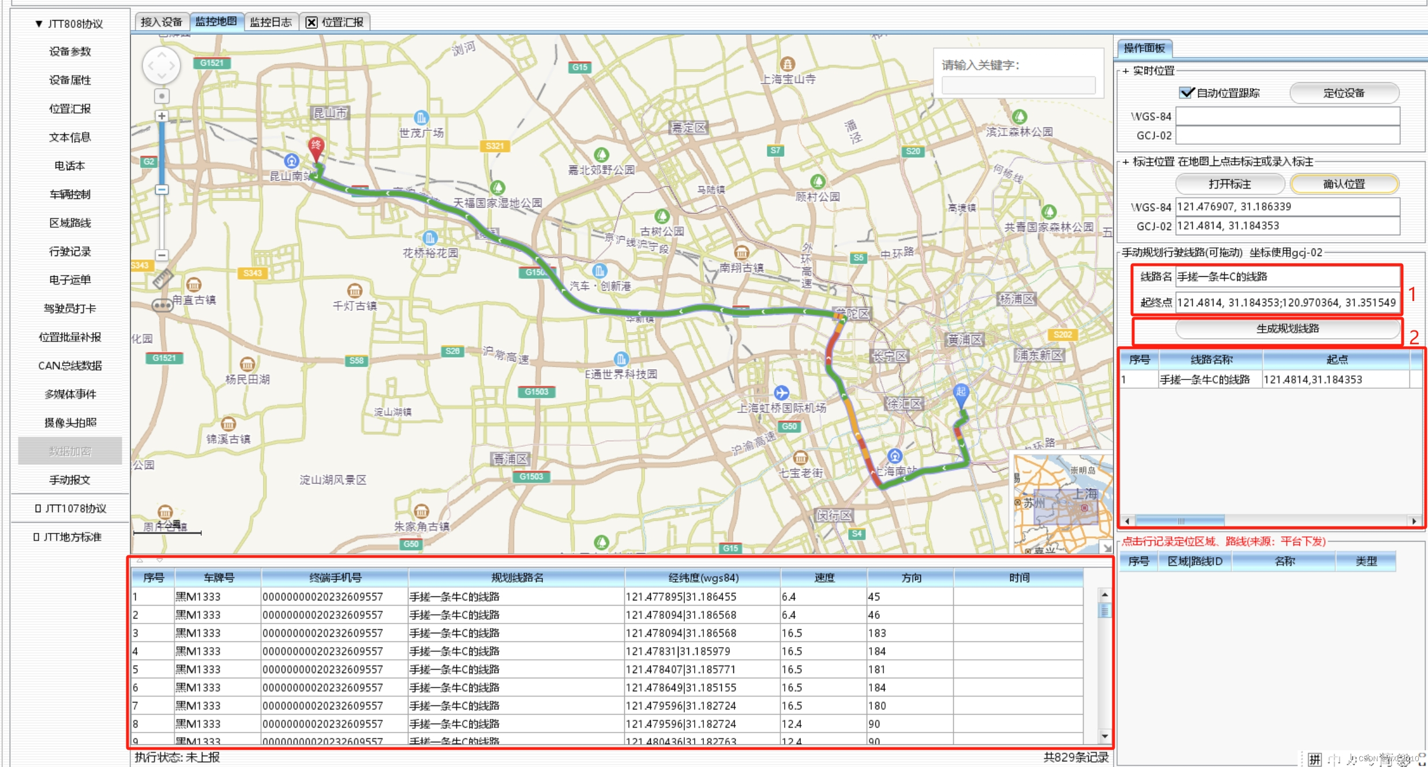Click the map distance ruler tool
The width and height of the screenshot is (1428, 767).
click(162, 279)
